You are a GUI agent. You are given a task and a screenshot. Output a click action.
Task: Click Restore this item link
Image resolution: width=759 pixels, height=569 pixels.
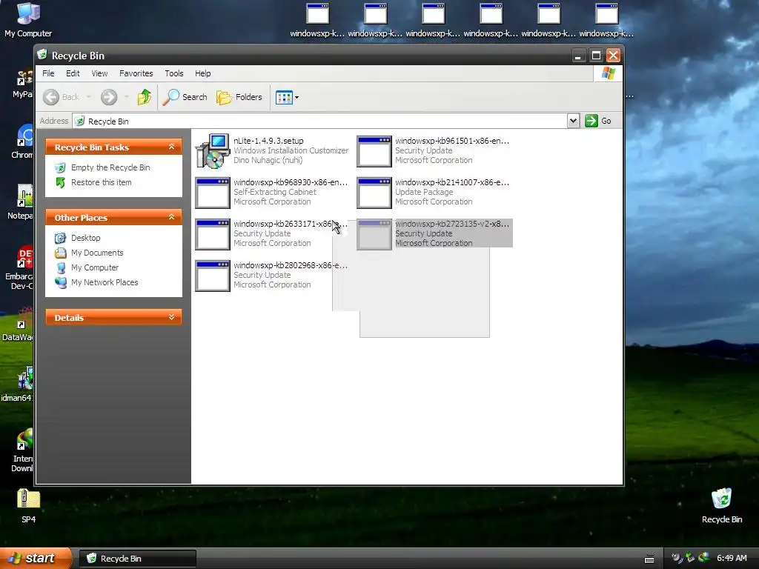pyautogui.click(x=101, y=182)
